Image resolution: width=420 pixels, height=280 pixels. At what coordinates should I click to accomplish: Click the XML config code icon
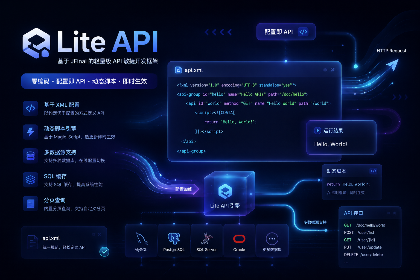pyautogui.click(x=30, y=108)
